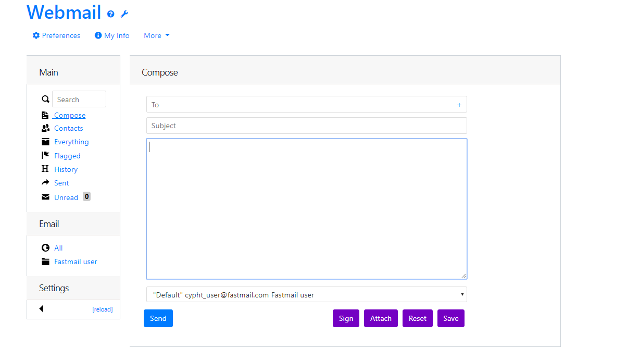627x361 pixels.
Task: Open the Preferences link
Action: click(61, 35)
